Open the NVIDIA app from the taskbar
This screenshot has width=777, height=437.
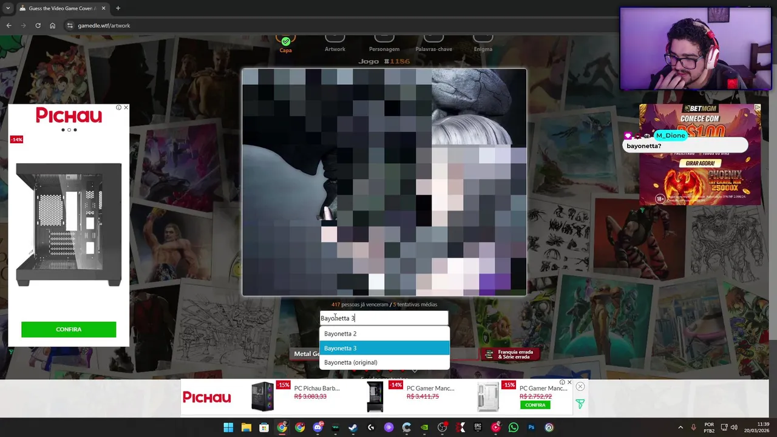(x=424, y=427)
